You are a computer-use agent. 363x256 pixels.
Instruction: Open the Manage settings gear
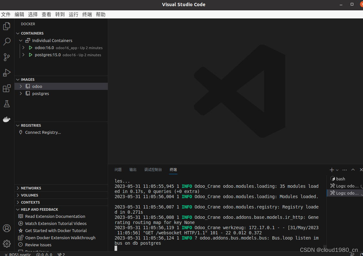(7, 243)
